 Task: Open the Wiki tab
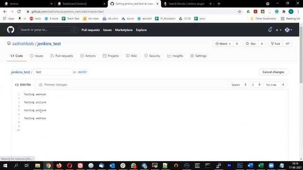[132, 56]
